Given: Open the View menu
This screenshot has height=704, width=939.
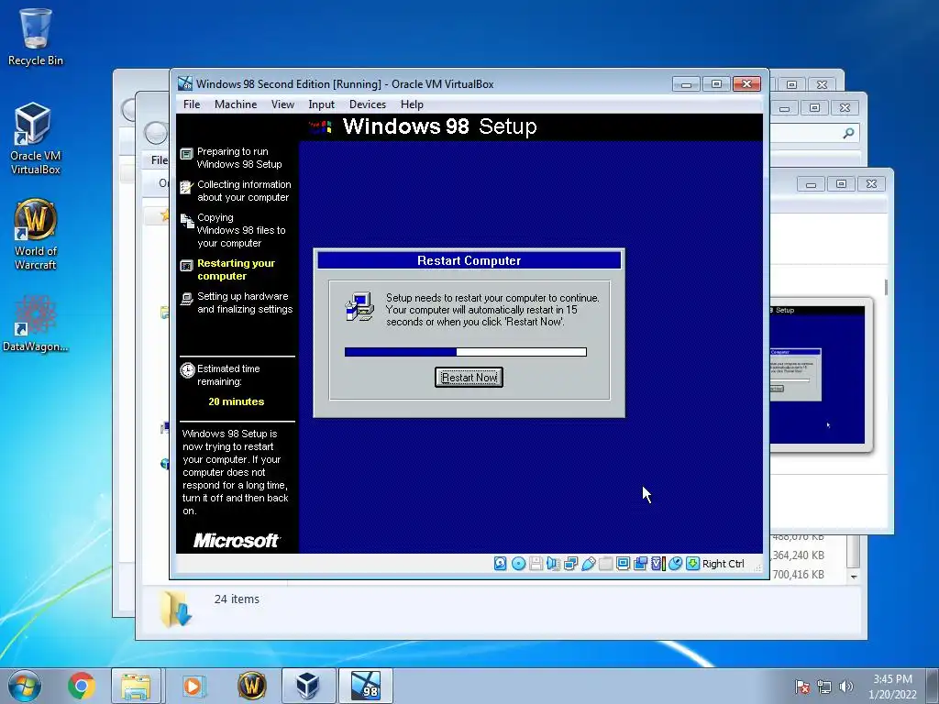Looking at the screenshot, I should [x=282, y=104].
